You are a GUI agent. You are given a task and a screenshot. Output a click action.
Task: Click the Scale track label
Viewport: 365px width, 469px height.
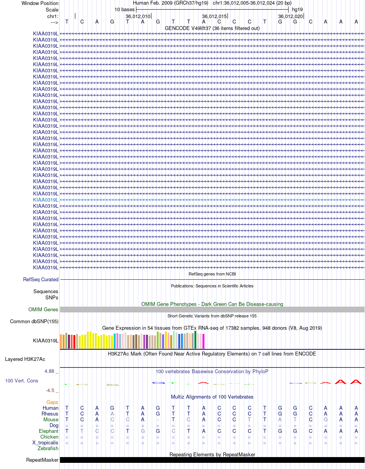(x=52, y=10)
